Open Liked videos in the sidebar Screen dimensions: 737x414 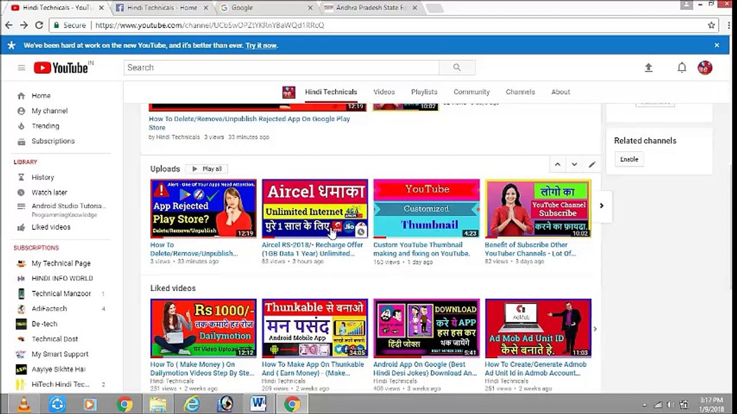51,227
